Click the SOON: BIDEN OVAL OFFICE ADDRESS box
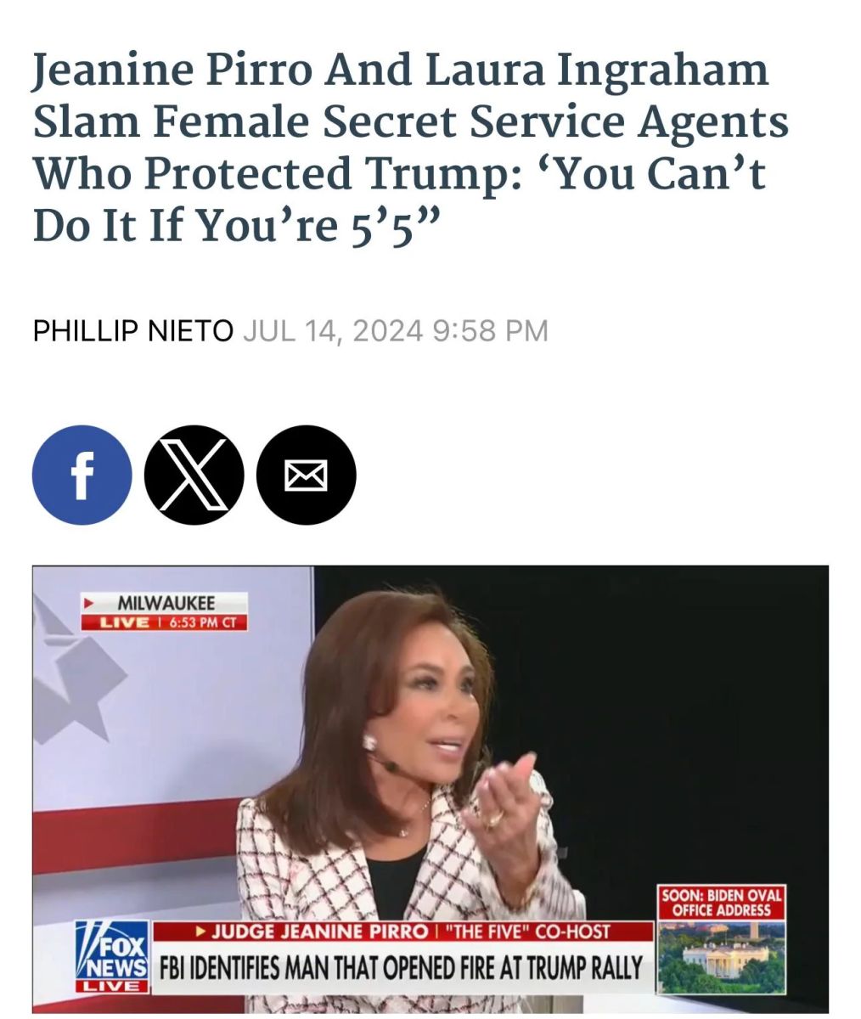The width and height of the screenshot is (861, 1019). click(x=722, y=903)
